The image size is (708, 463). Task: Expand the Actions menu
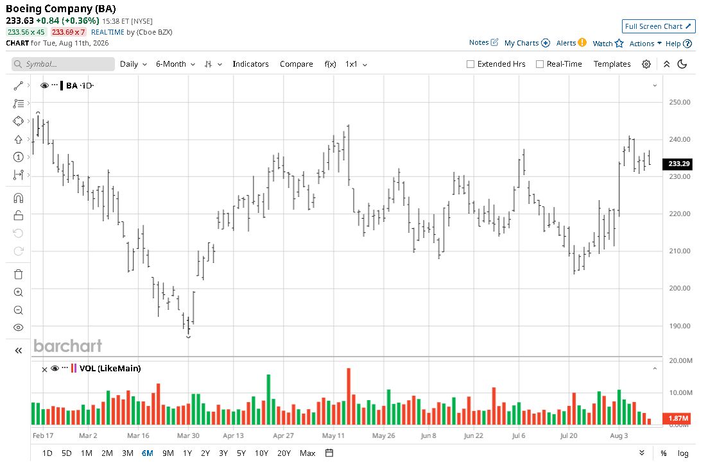point(645,44)
